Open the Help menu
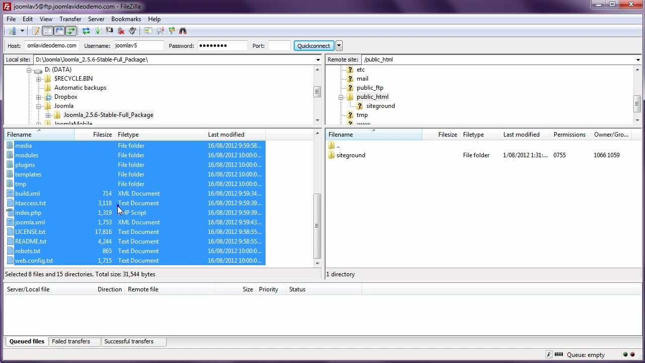 point(154,19)
